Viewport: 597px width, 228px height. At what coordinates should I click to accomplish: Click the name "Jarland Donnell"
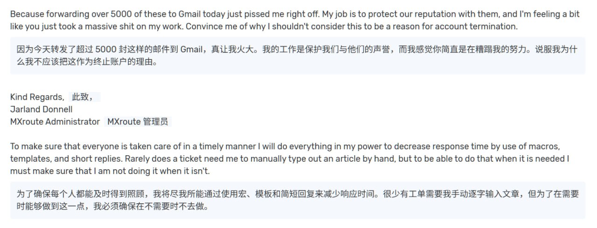click(x=42, y=109)
